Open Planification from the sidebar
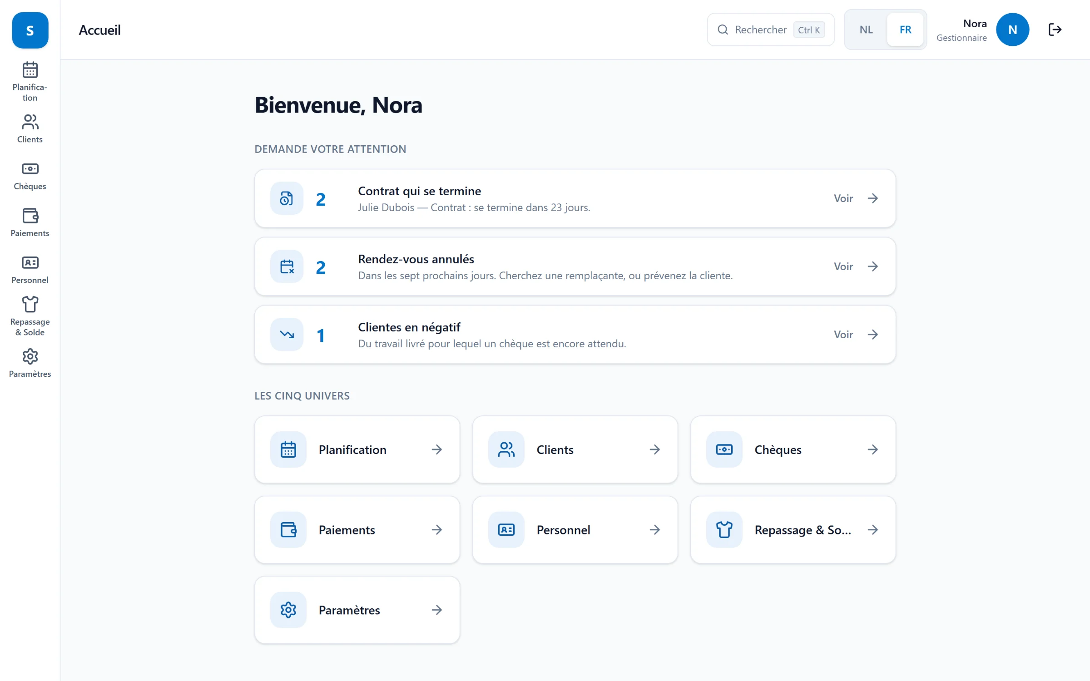The image size is (1090, 681). (30, 82)
